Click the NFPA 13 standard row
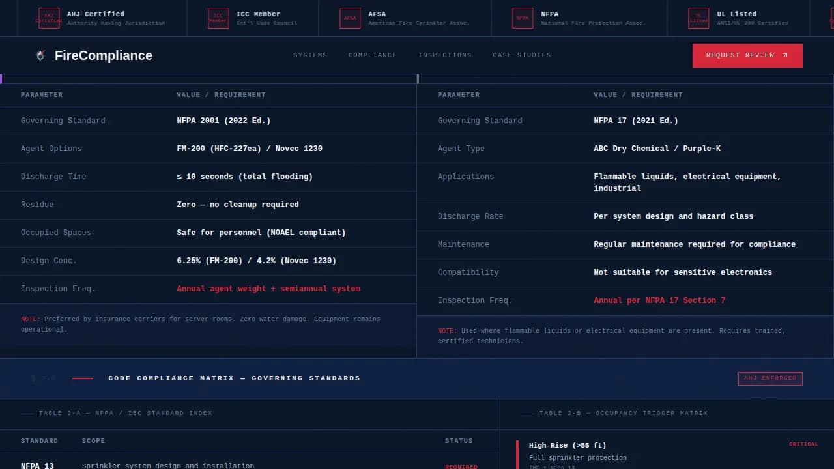Viewport: 834px width, 469px height. 37,466
